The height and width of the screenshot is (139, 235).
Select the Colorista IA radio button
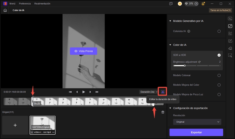point(219,31)
